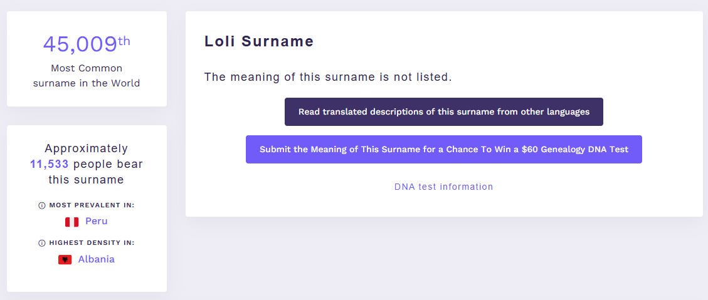The width and height of the screenshot is (708, 300).
Task: Click the Albania flag icon
Action: pos(65,259)
